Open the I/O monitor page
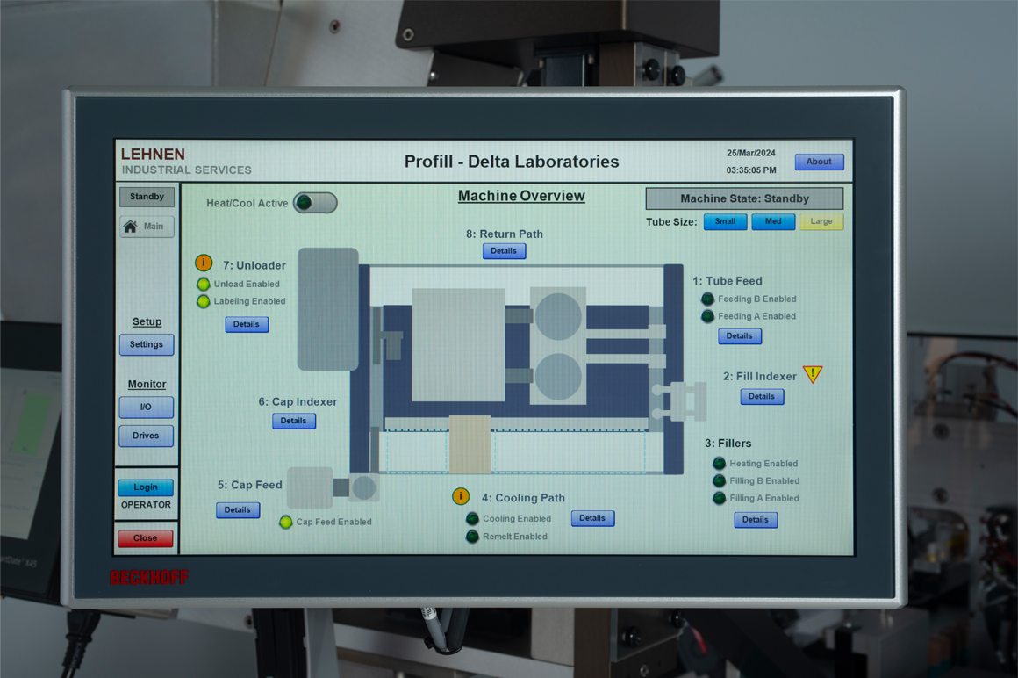Image resolution: width=1018 pixels, height=678 pixels. point(147,408)
